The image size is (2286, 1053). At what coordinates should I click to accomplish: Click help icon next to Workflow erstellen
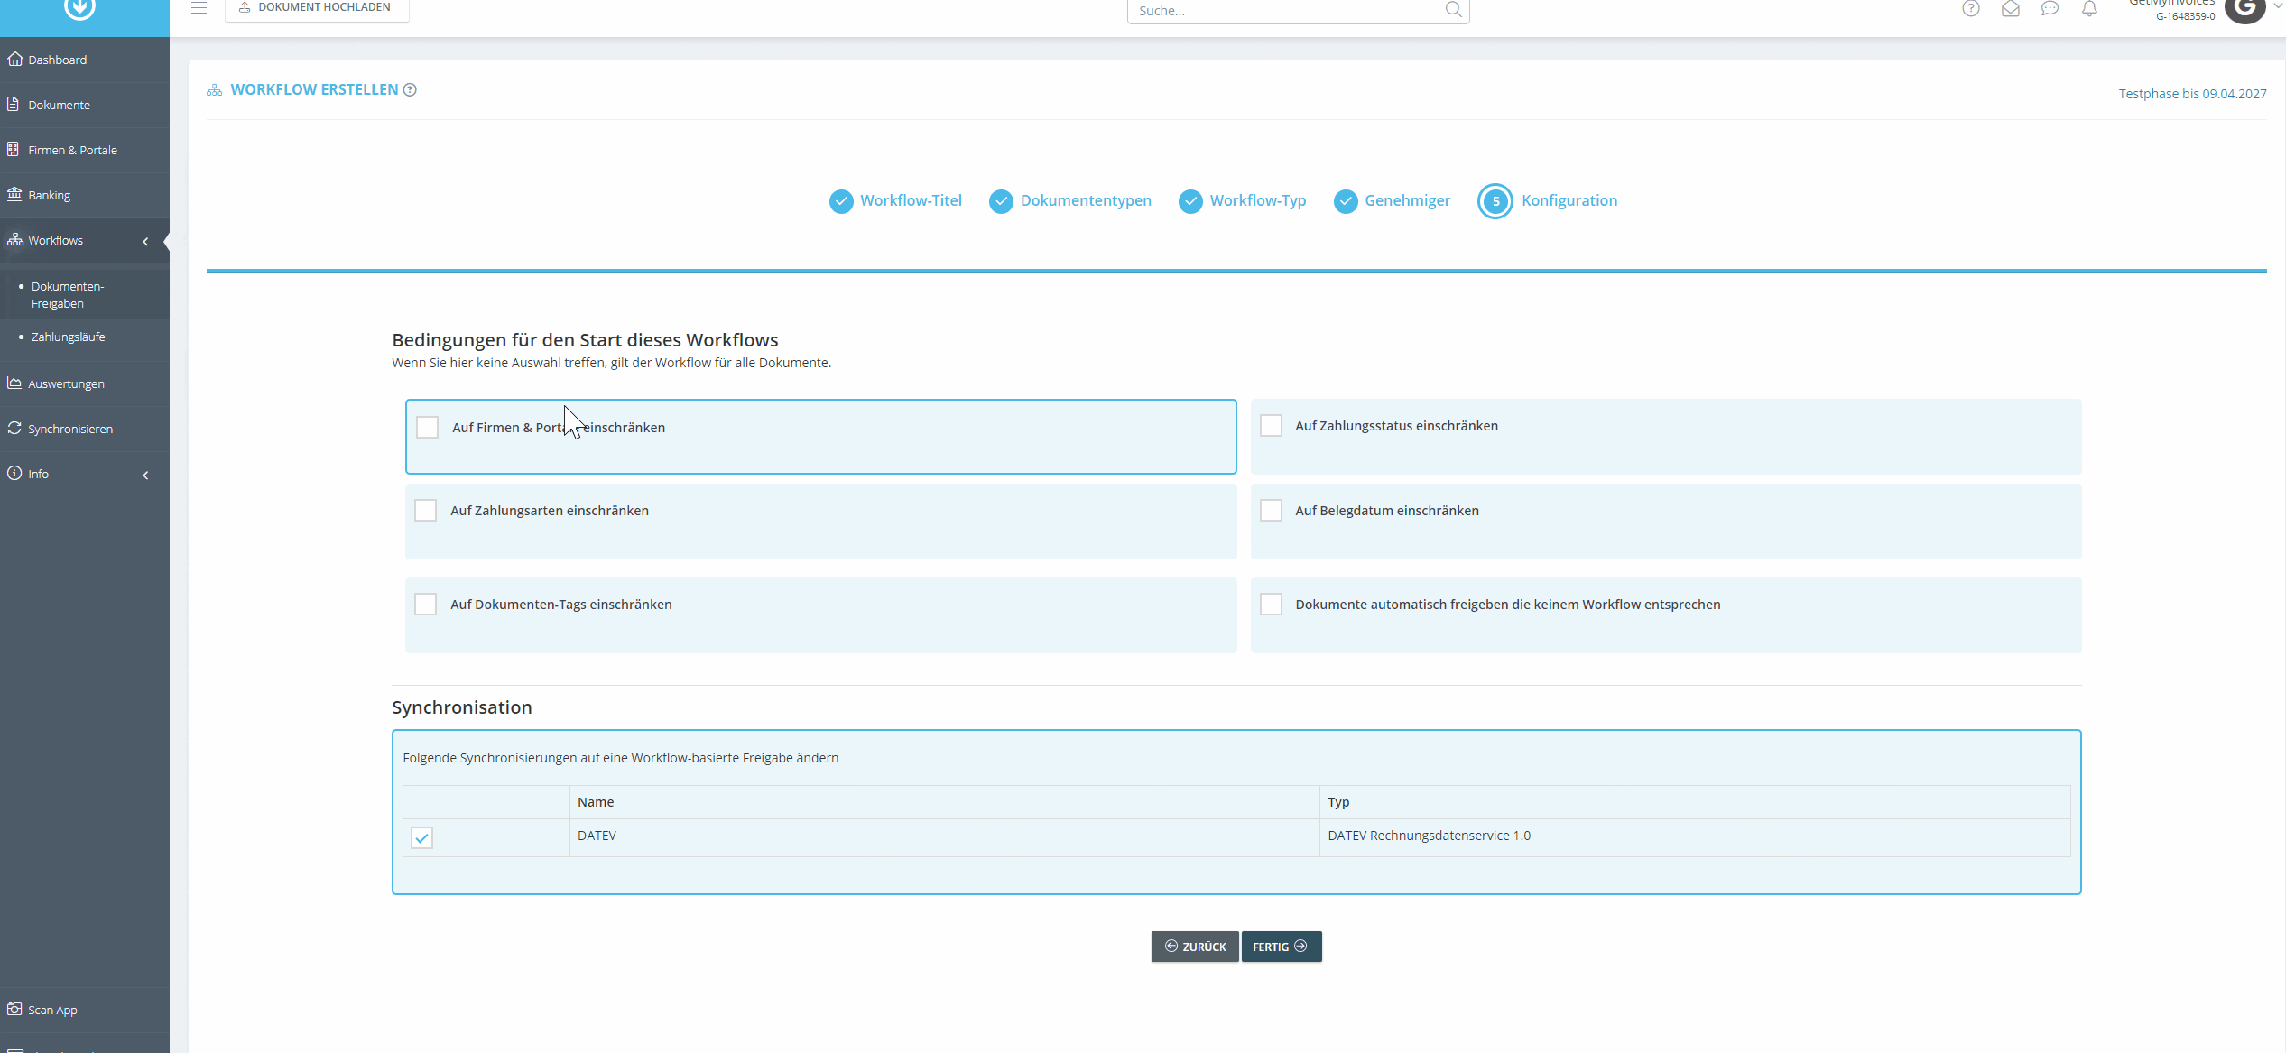pos(410,89)
